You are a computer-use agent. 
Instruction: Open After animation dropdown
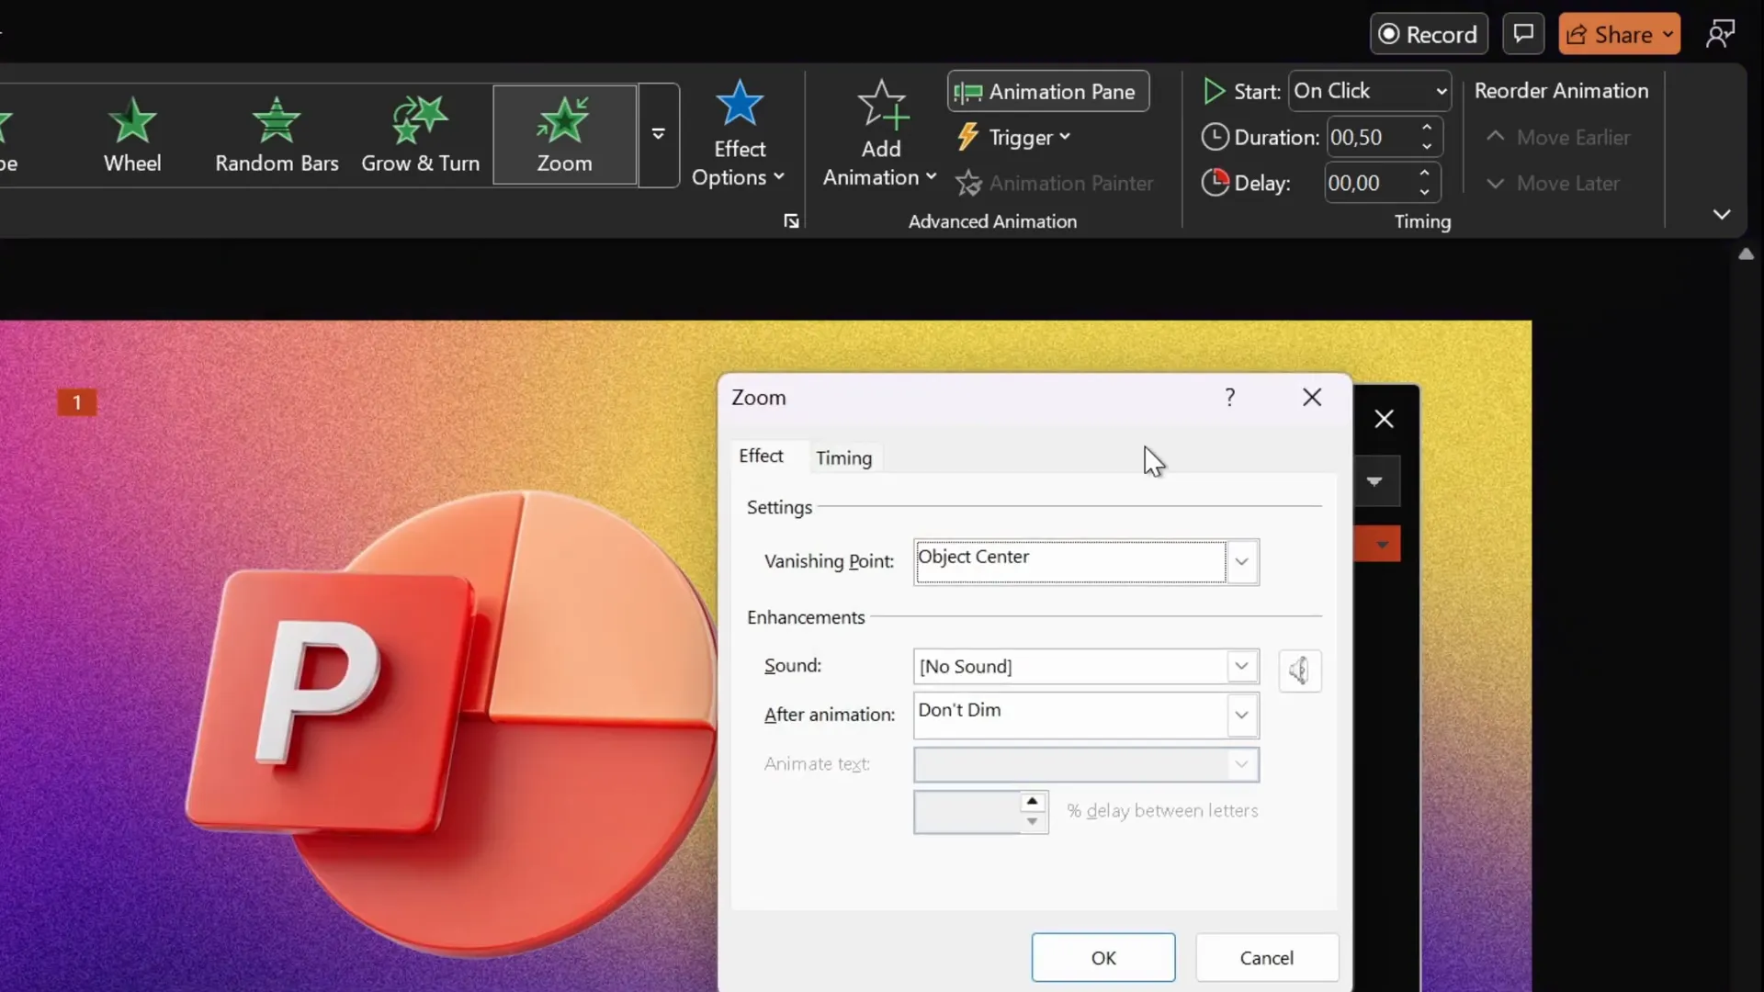(x=1241, y=716)
